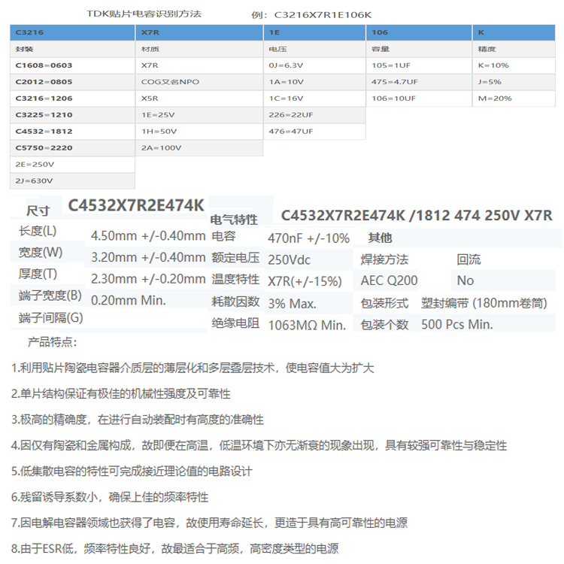Click the value '2.30mm +/-0.20mm'
The image size is (564, 564).
click(148, 279)
